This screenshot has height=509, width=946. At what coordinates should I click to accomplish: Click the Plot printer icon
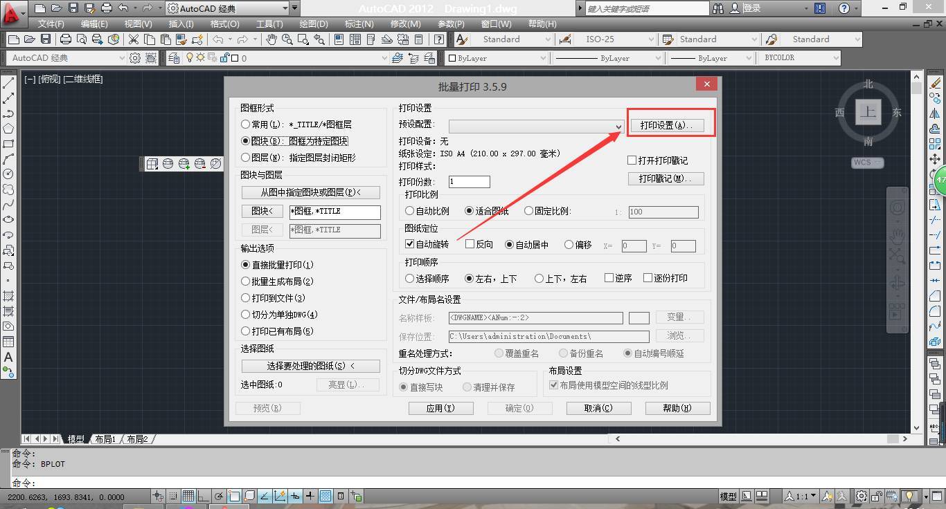[x=66, y=39]
